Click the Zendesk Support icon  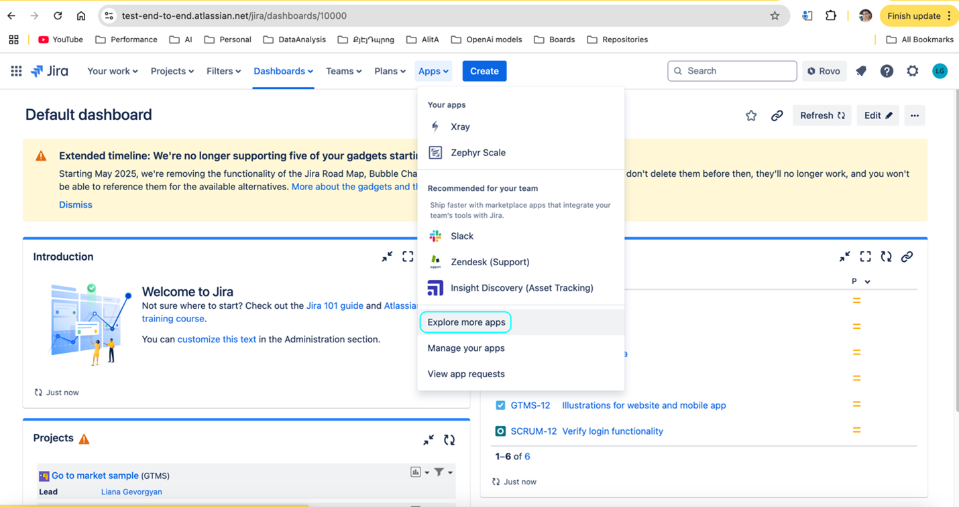click(x=435, y=262)
